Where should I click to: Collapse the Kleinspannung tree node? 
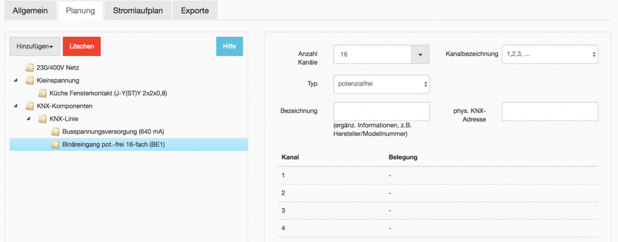16,80
